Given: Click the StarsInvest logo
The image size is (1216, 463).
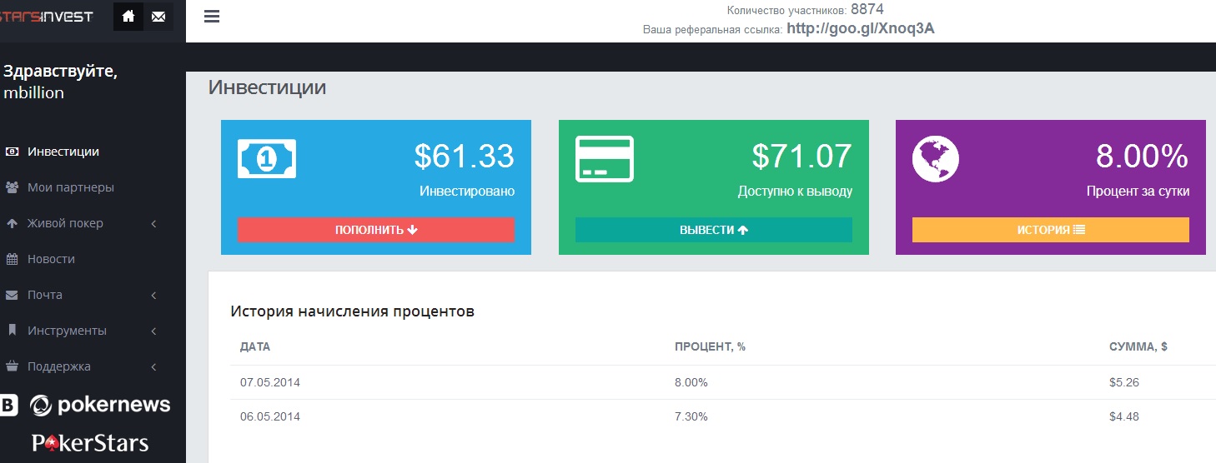Looking at the screenshot, I should pos(47,17).
